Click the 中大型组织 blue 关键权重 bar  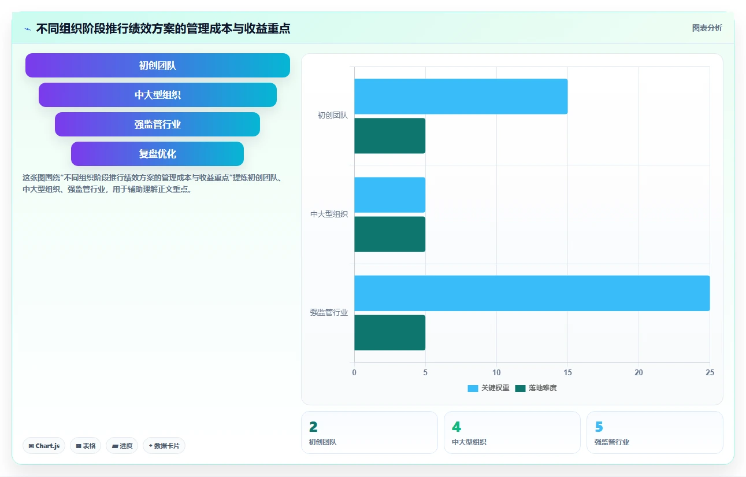[389, 195]
